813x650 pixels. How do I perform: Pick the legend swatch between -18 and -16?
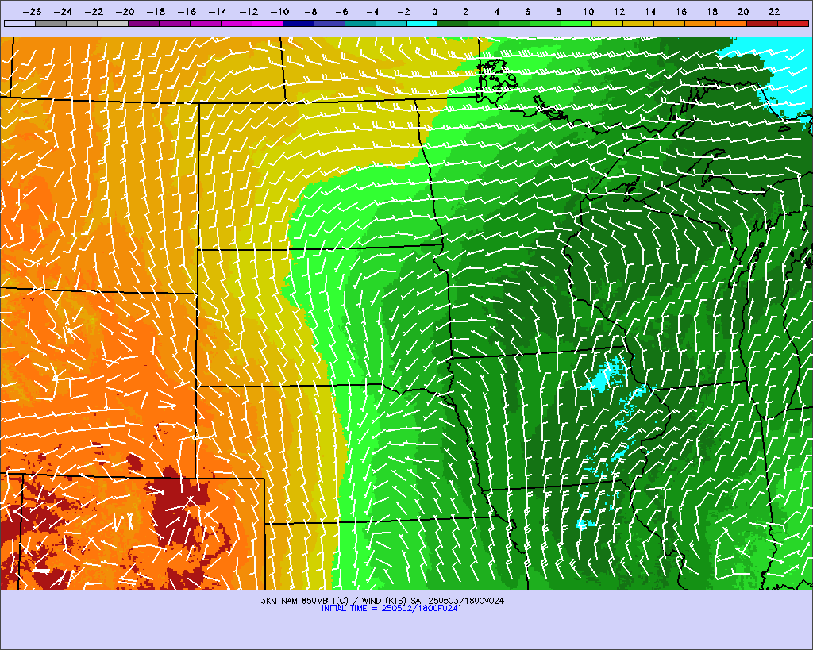click(x=175, y=23)
